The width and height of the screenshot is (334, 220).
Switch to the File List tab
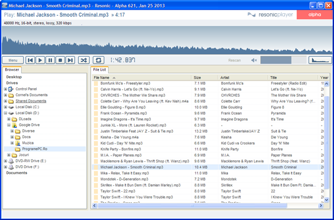click(x=100, y=70)
